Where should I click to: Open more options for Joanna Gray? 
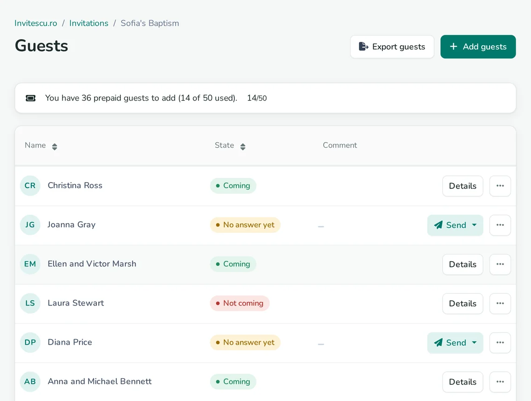[500, 225]
